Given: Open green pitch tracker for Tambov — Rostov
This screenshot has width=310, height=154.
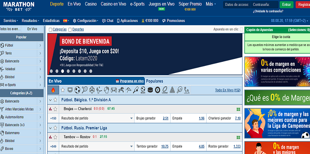Looking at the screenshot, I should click(238, 138).
